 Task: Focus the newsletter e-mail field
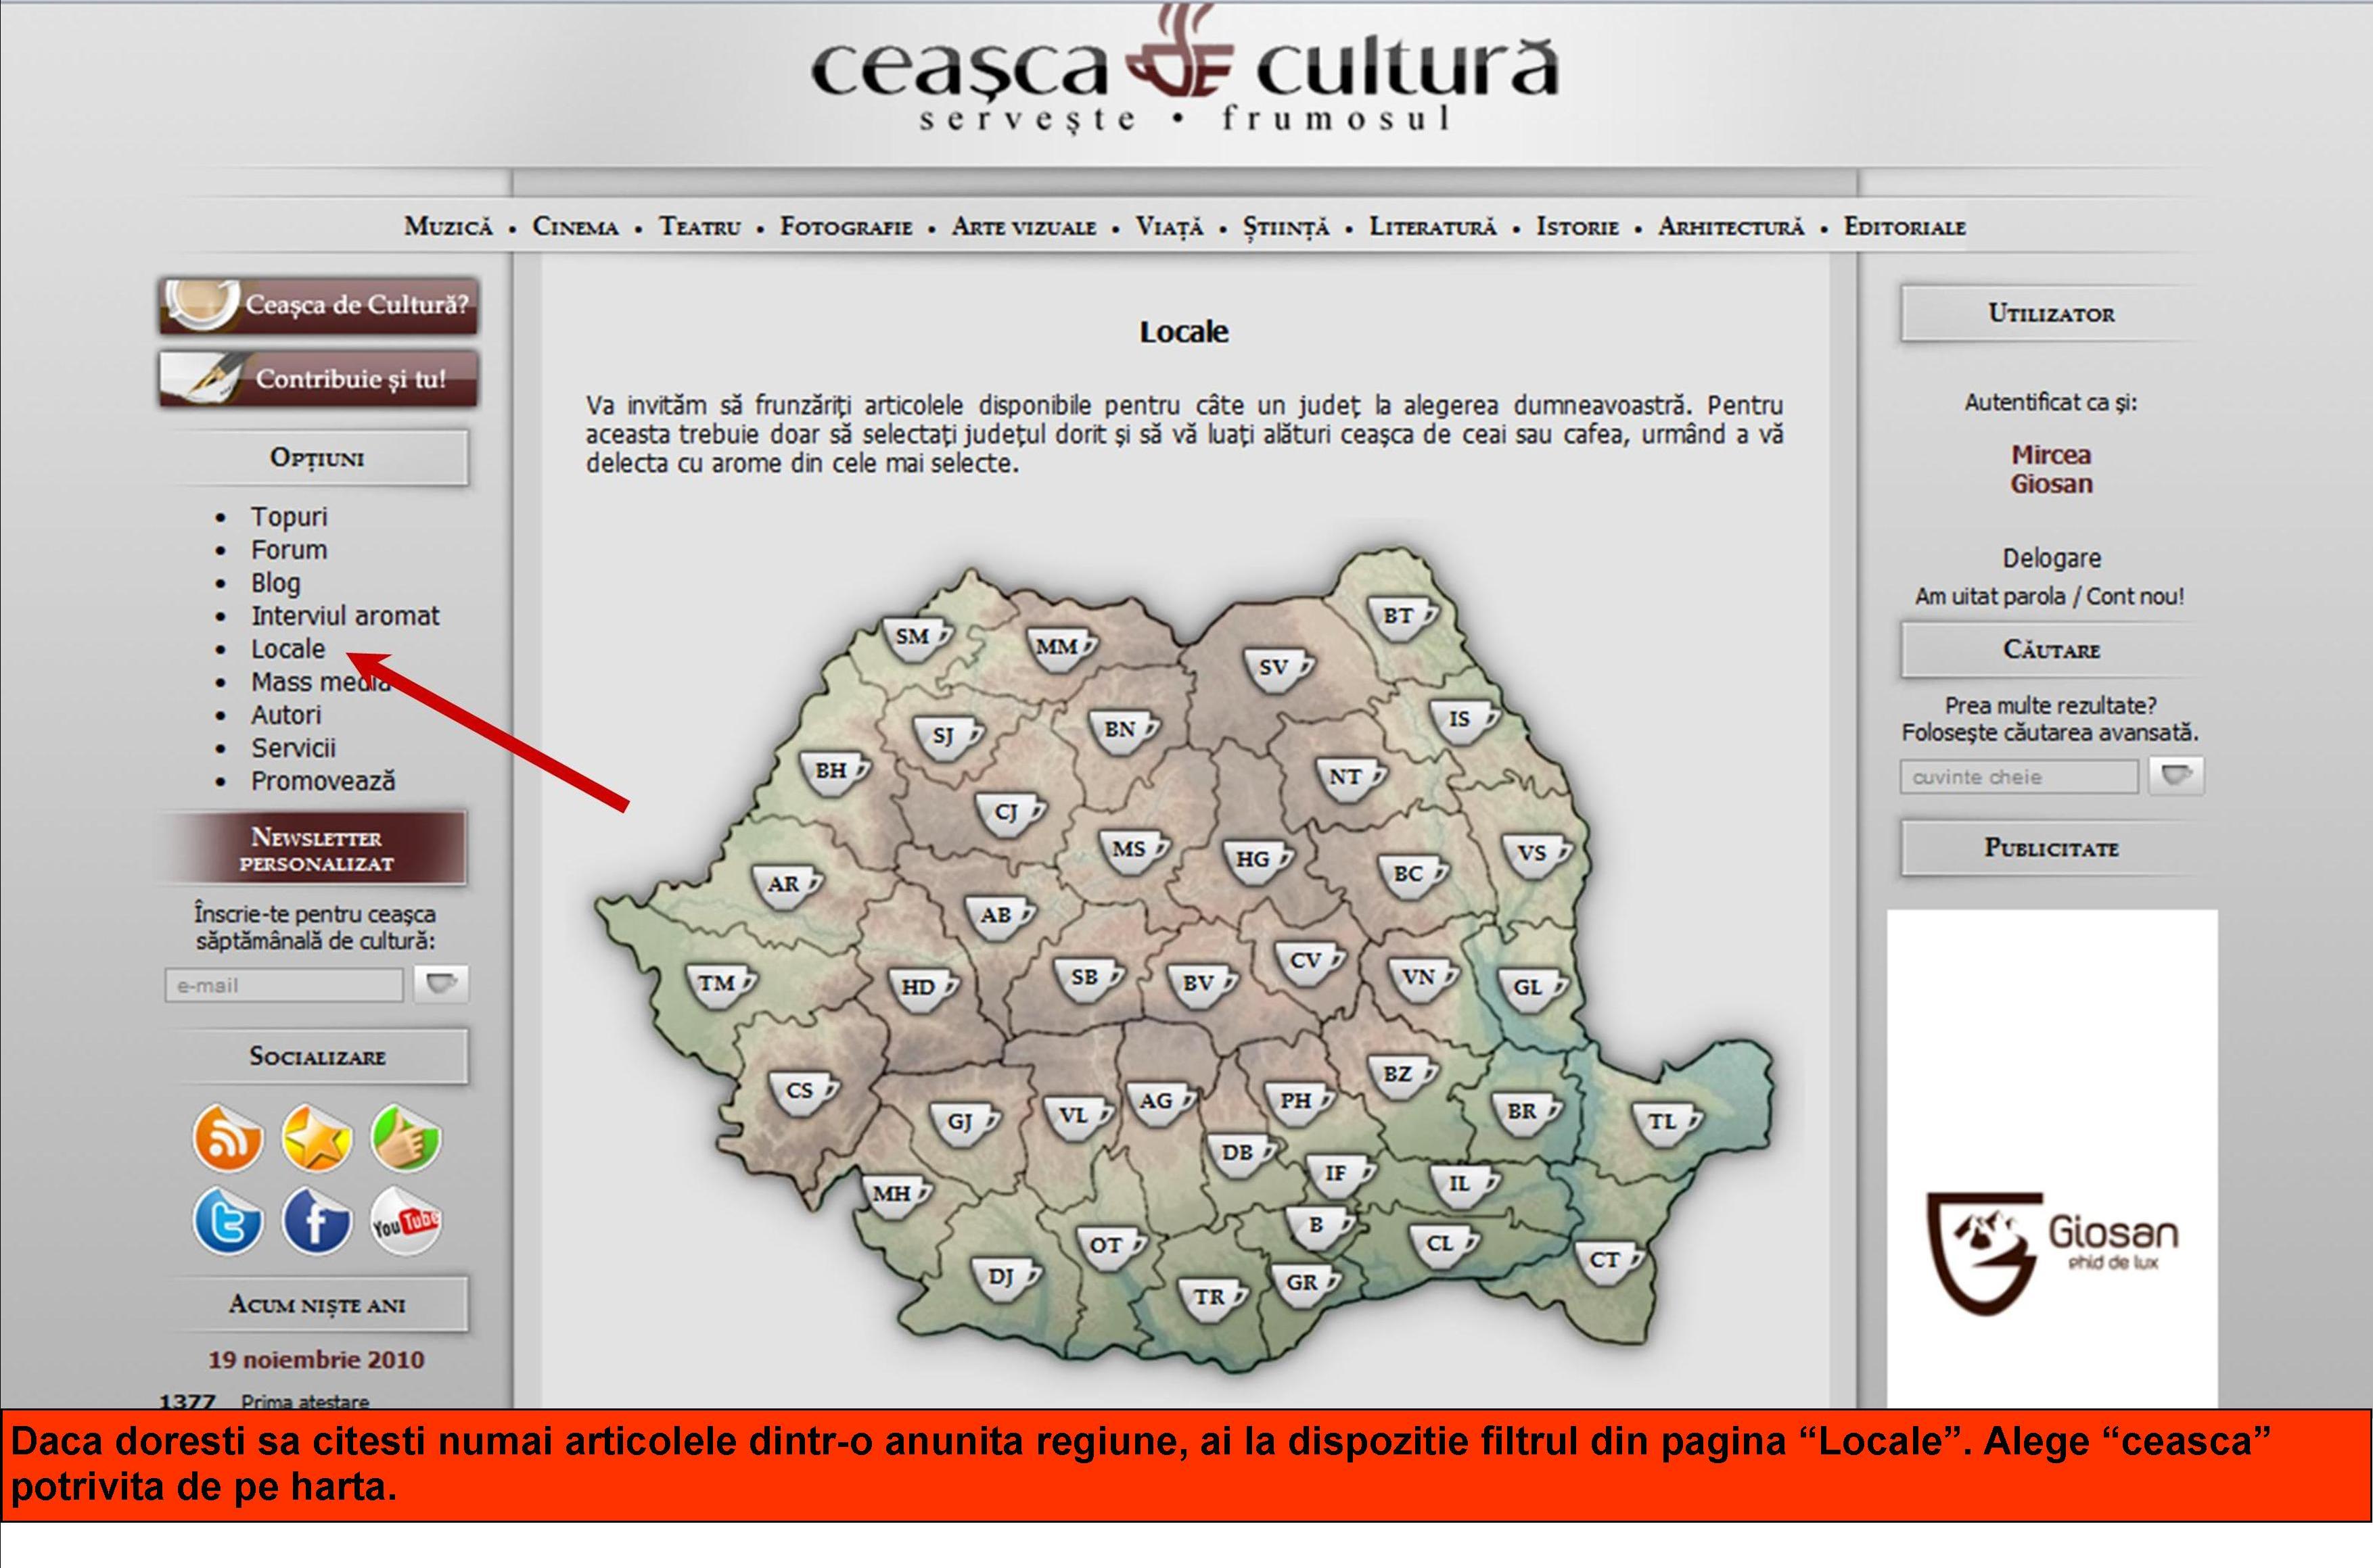[x=284, y=985]
